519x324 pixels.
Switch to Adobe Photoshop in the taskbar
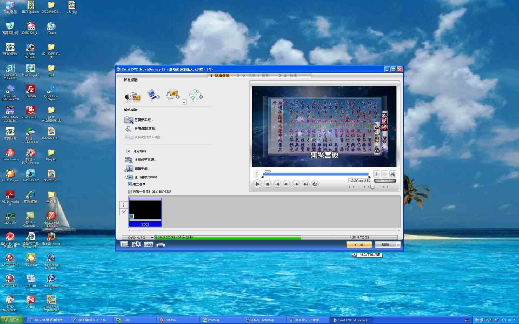coord(264,320)
